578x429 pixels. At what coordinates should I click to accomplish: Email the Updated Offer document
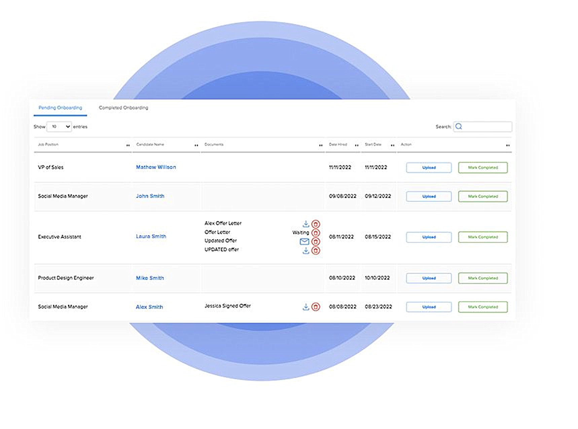pos(304,241)
